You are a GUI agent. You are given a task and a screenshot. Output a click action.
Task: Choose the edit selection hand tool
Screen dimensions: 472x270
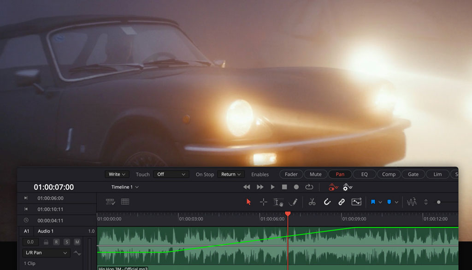coord(278,202)
